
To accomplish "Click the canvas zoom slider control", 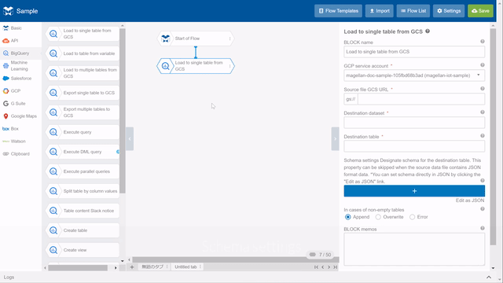I will click(313, 255).
